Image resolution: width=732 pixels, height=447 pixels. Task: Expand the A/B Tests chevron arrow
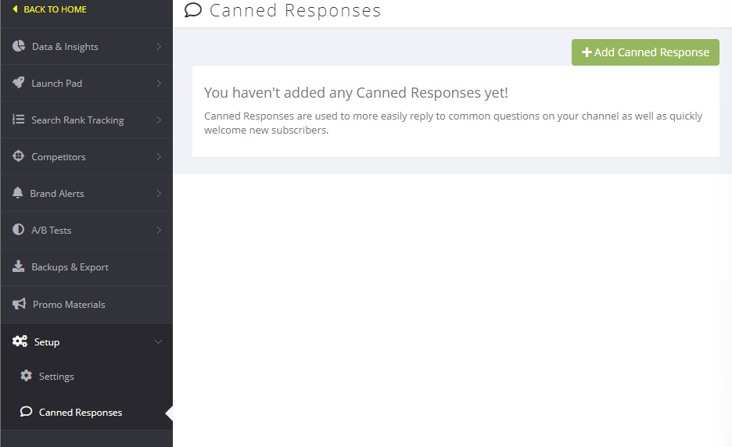[x=159, y=231]
